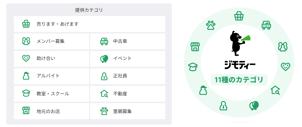The image size is (302, 127).
Task: Choose the 助け合い category
Action: pos(52,59)
